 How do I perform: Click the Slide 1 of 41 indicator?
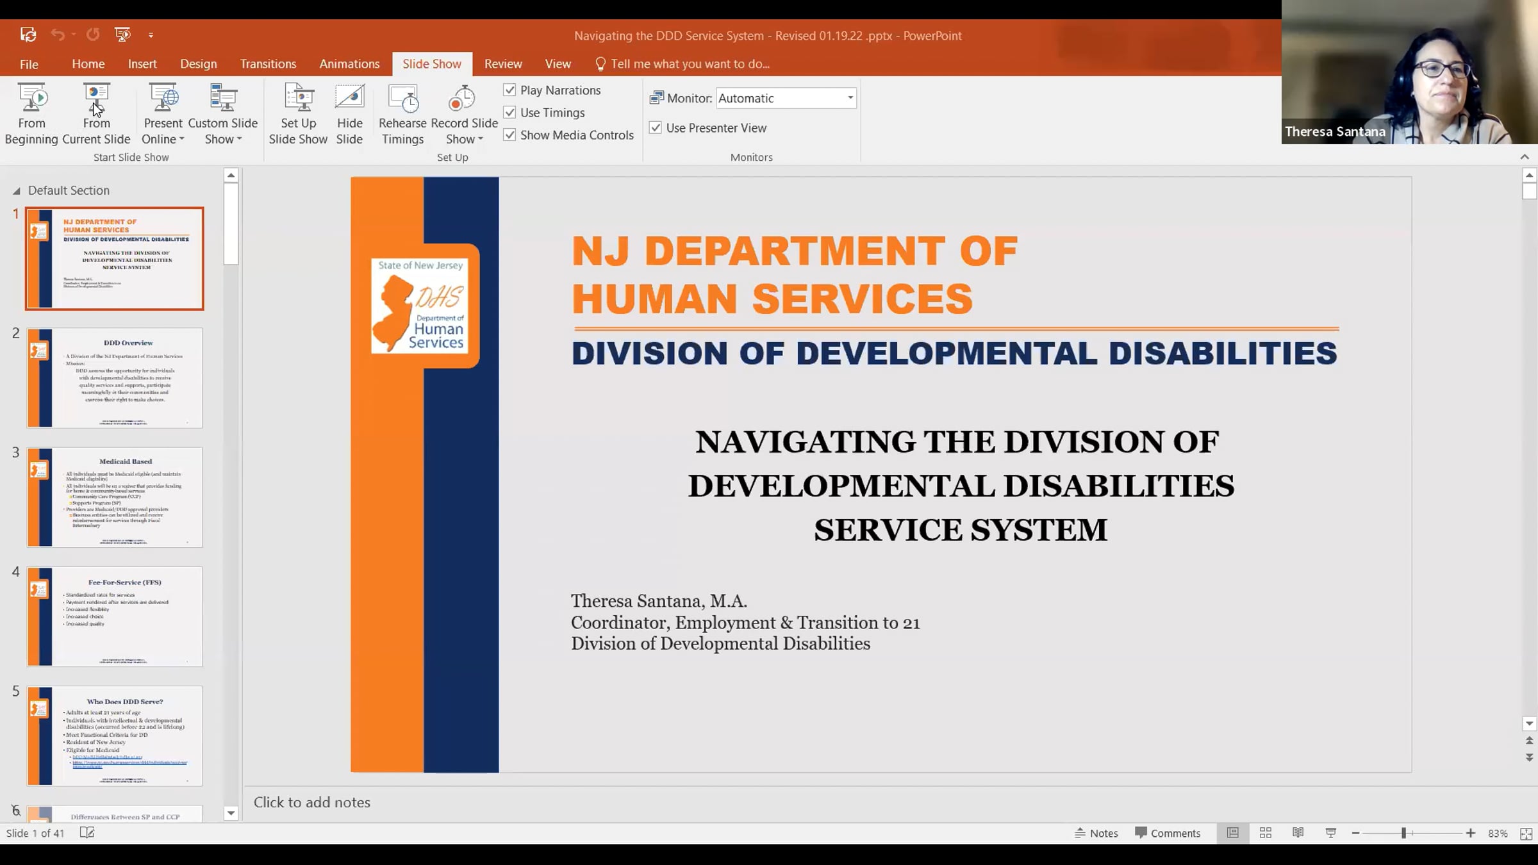tap(35, 833)
